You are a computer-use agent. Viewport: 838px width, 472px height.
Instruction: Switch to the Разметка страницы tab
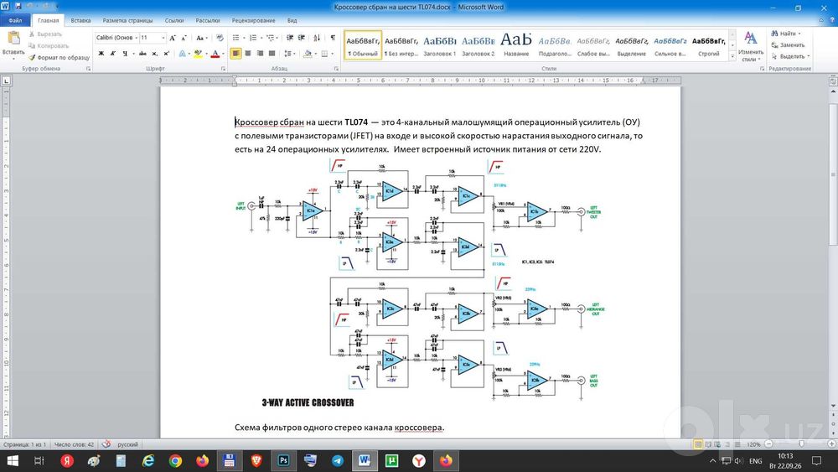(x=127, y=20)
